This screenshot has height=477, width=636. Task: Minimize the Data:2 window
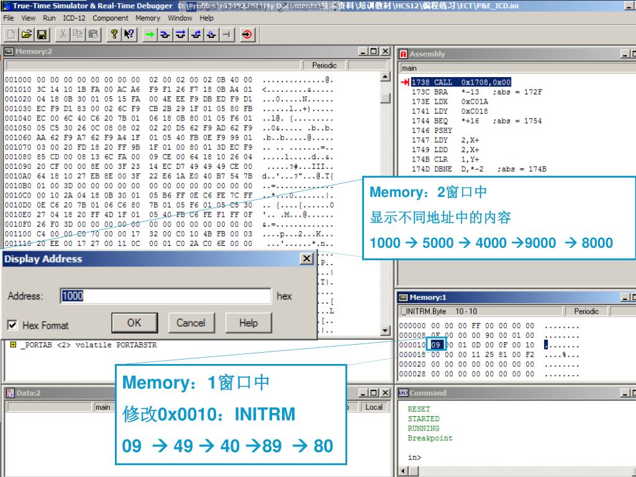coord(363,393)
